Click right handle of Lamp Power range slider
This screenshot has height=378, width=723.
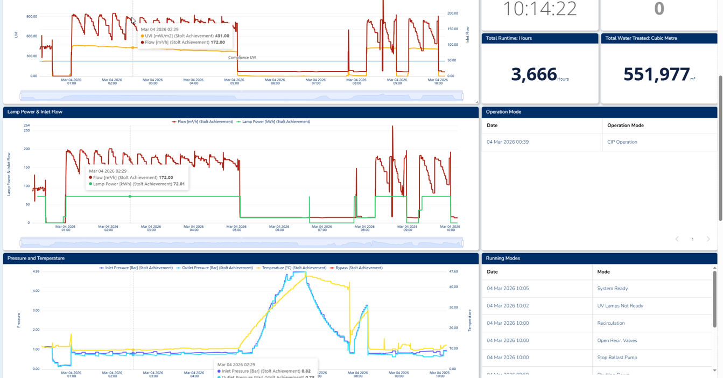click(x=462, y=243)
